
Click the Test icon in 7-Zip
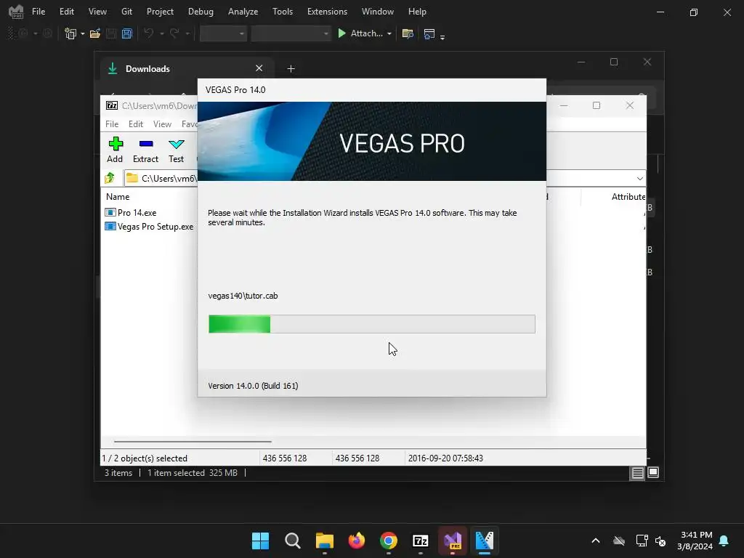coord(176,145)
